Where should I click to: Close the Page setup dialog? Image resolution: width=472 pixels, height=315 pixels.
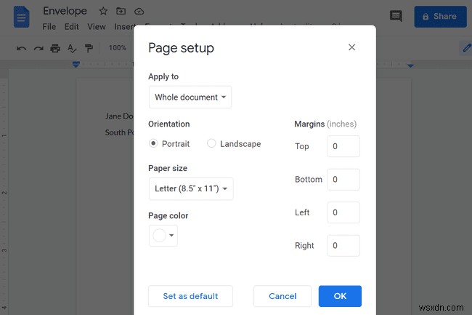[x=351, y=47]
